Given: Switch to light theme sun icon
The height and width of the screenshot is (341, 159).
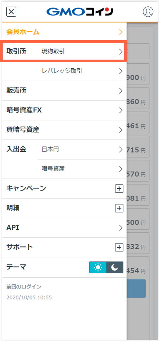Looking at the screenshot, I should (98, 267).
